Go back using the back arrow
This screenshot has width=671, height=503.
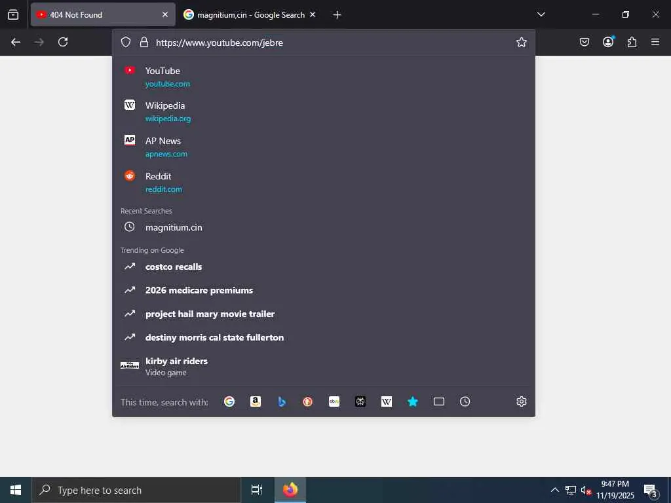point(16,42)
